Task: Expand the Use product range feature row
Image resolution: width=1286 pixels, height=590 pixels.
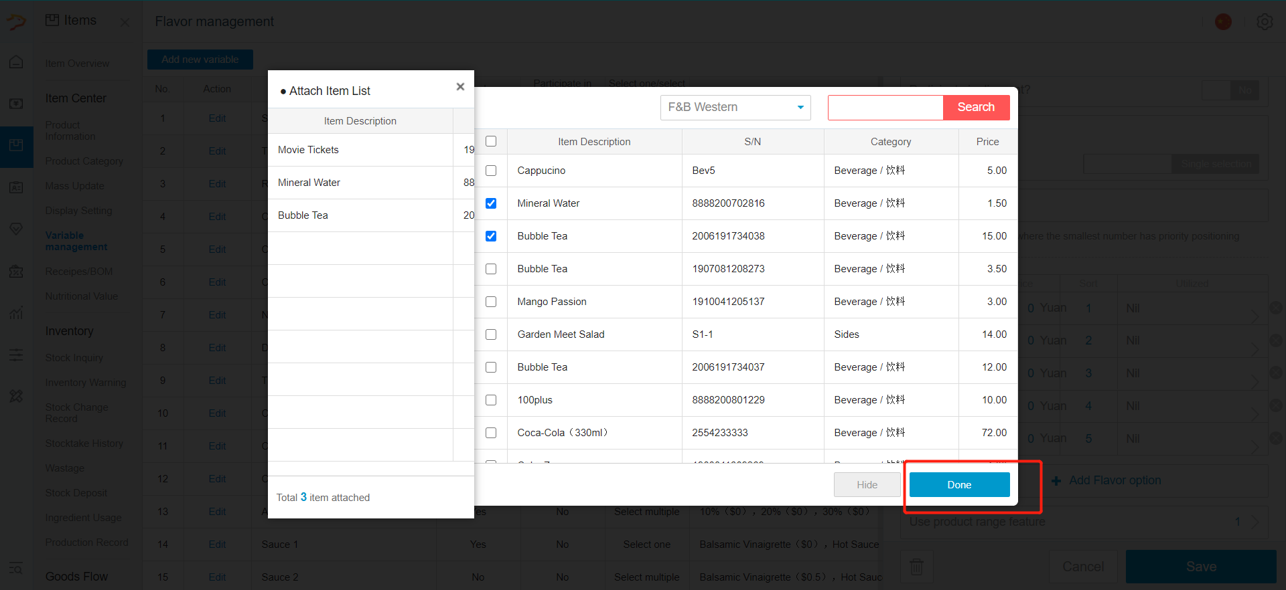Action: (1085, 522)
